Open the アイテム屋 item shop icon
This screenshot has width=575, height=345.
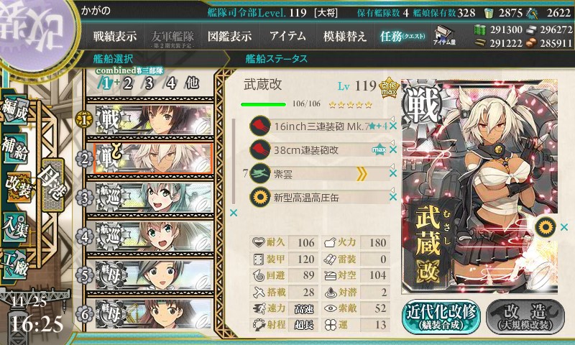(444, 35)
